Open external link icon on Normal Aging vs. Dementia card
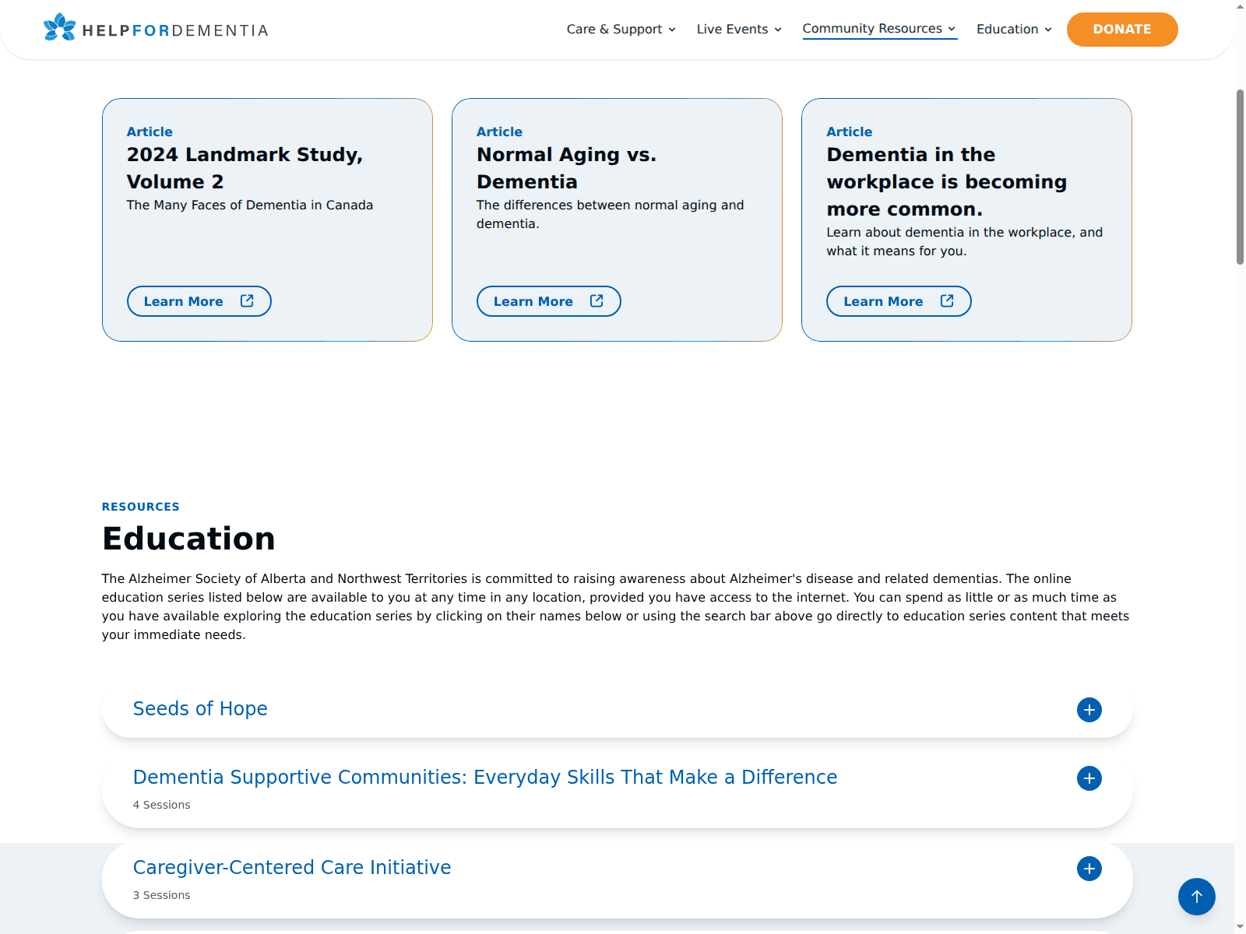 pos(597,300)
